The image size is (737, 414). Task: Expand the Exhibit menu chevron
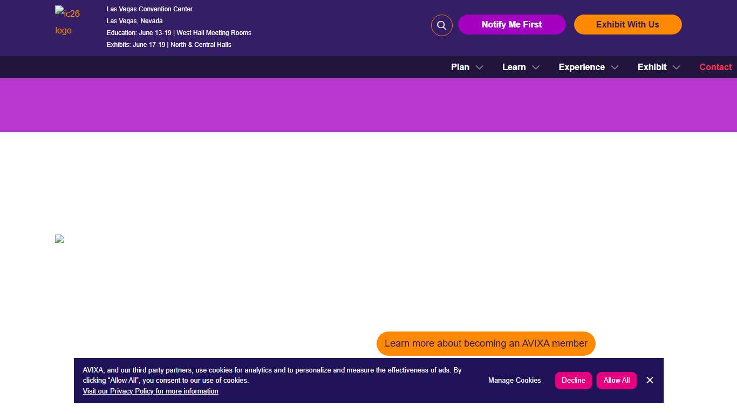677,67
